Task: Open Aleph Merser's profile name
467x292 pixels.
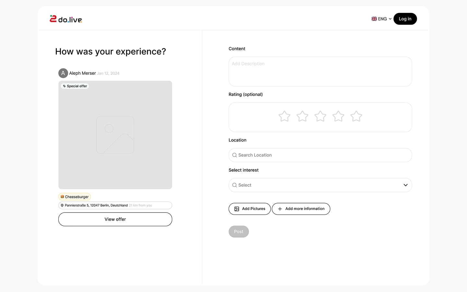Action: tap(82, 73)
